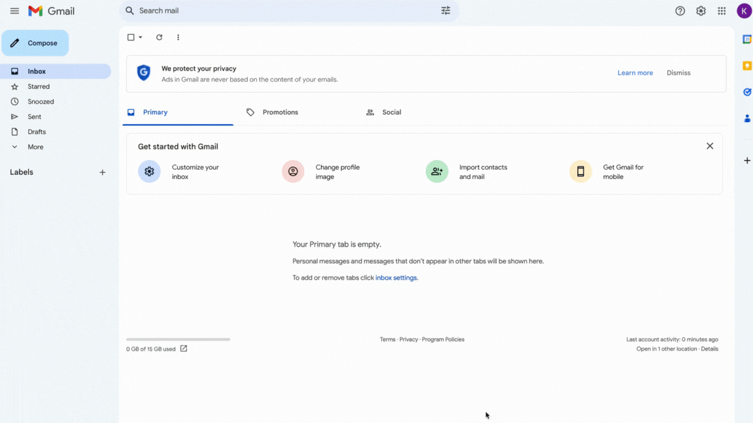
Task: Open Google Tasks side panel icon
Action: (747, 92)
